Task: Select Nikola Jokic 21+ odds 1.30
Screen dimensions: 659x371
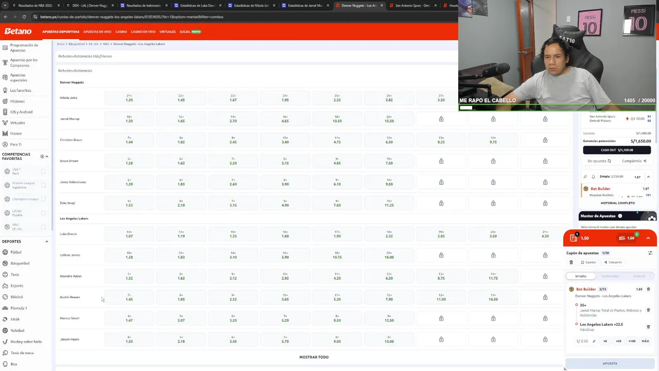Action: pos(129,98)
